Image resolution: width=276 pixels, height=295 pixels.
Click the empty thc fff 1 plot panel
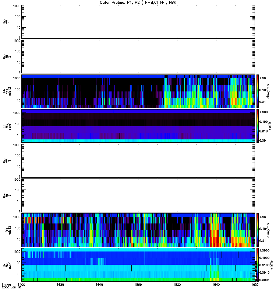coord(138,161)
